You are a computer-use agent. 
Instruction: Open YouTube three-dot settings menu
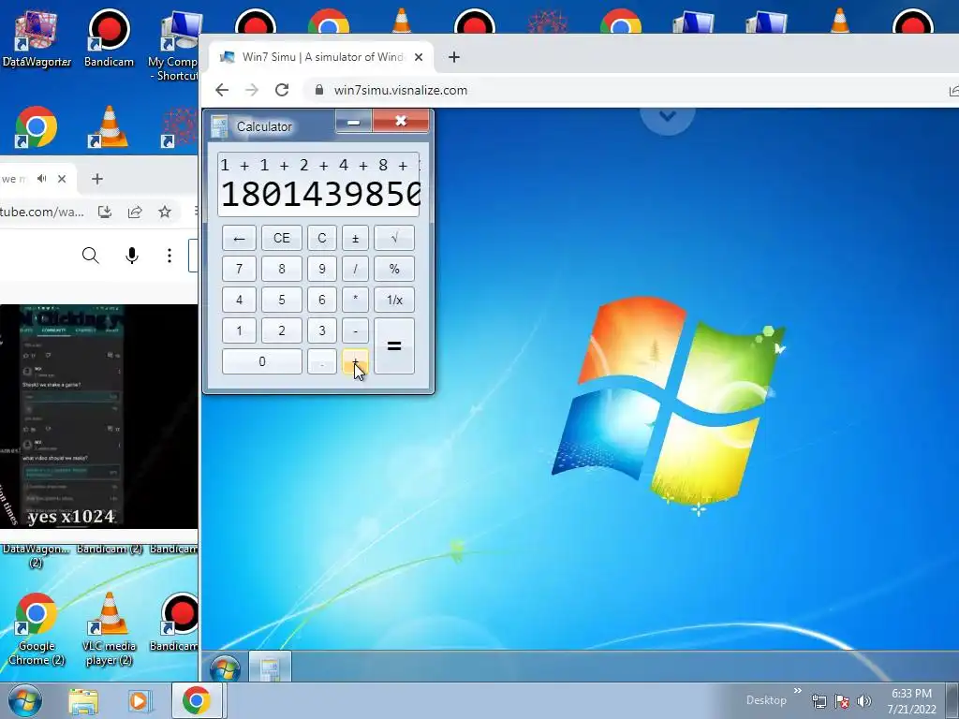tap(170, 255)
